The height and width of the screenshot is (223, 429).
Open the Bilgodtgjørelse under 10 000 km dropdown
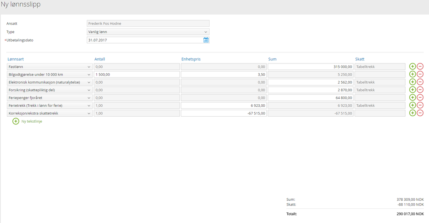(49, 74)
